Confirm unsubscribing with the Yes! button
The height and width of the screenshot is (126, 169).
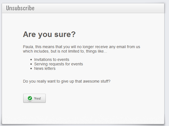(34, 98)
